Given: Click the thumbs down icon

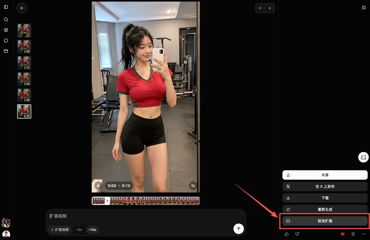Looking at the screenshot, I should point(297,234).
